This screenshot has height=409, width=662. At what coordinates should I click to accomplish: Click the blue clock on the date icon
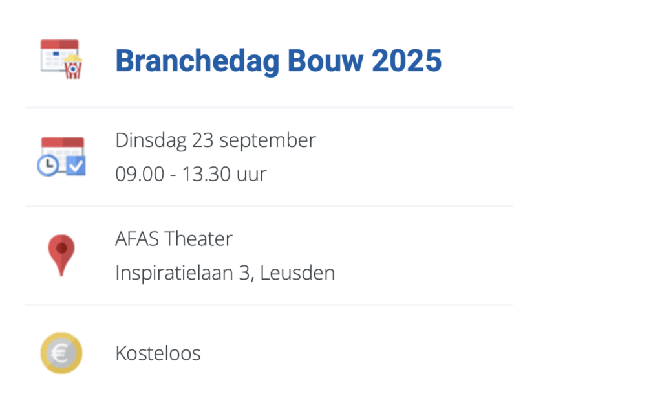(47, 166)
